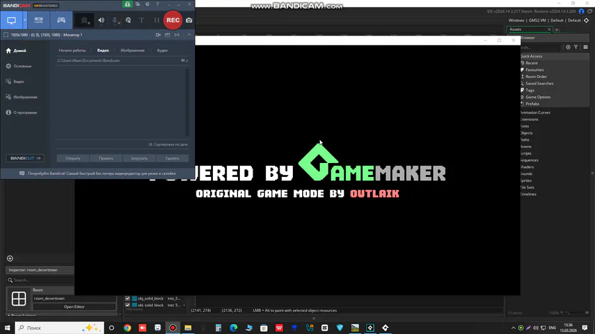Click the Open Editor button

(74, 307)
